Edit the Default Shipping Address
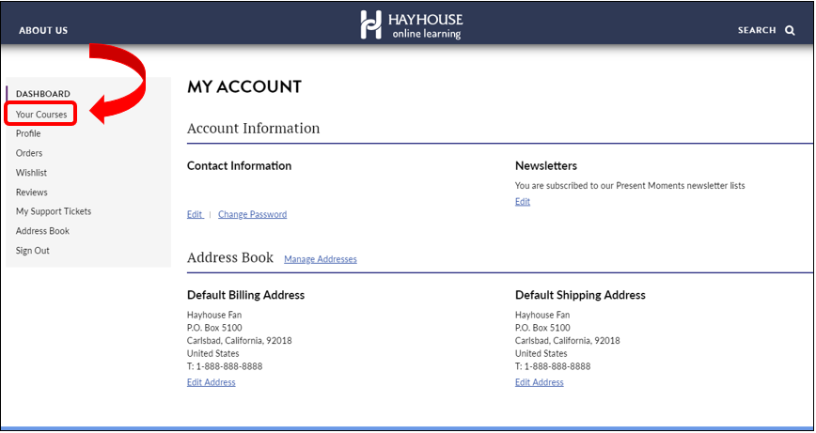 pyautogui.click(x=540, y=382)
